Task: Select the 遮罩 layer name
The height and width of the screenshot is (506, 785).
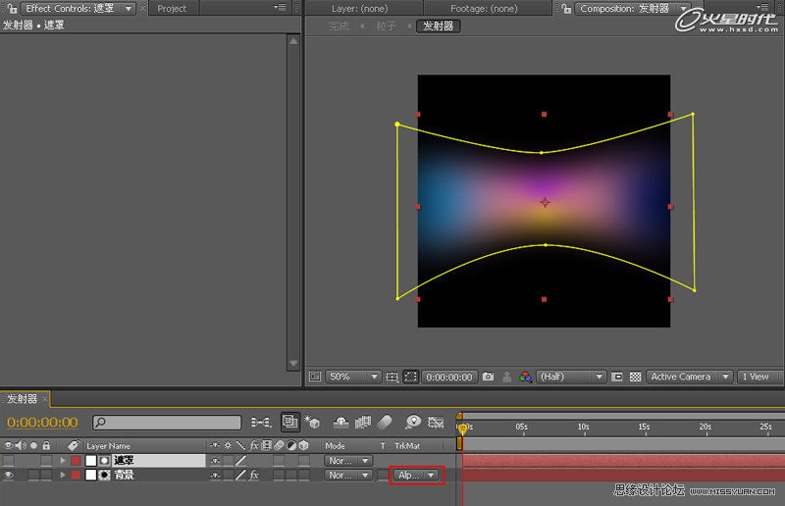Action: (x=124, y=461)
